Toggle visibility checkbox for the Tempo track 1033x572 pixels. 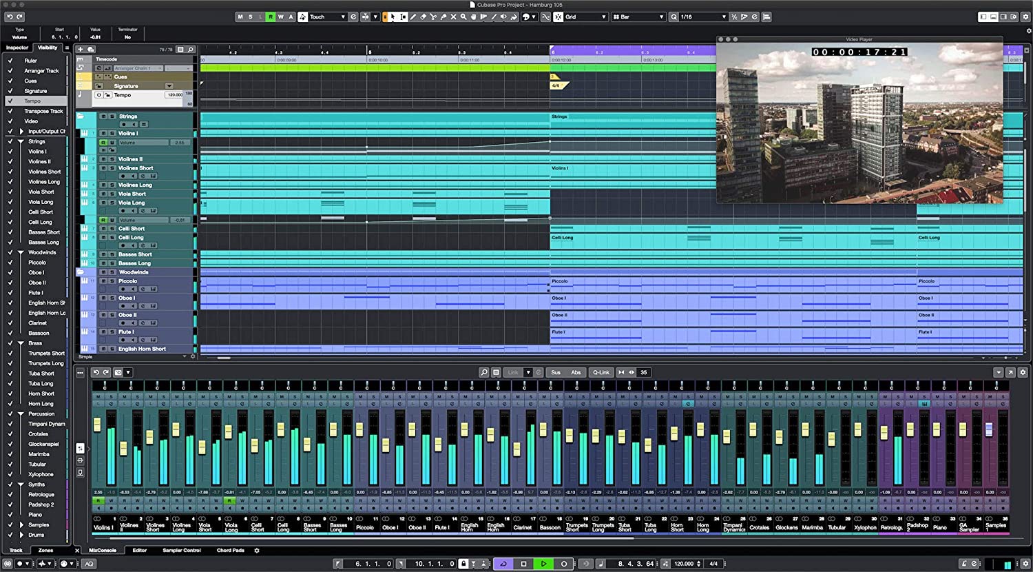[x=10, y=101]
